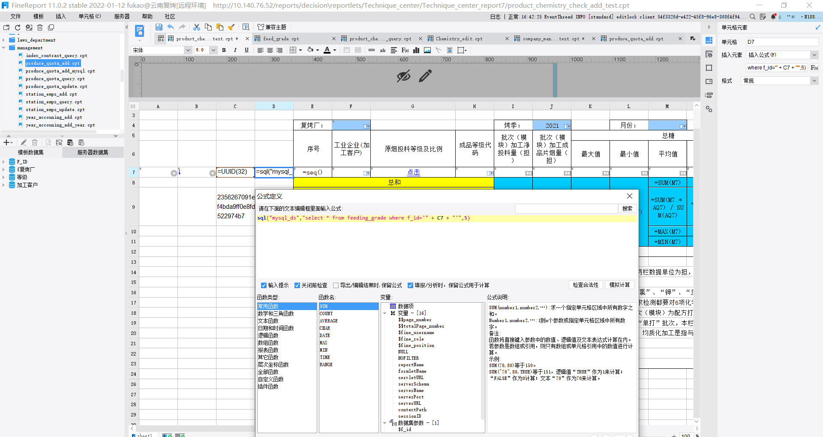Open formula editor F(x) button in cell panel
Screen dimensions: 823x437
click(x=814, y=68)
